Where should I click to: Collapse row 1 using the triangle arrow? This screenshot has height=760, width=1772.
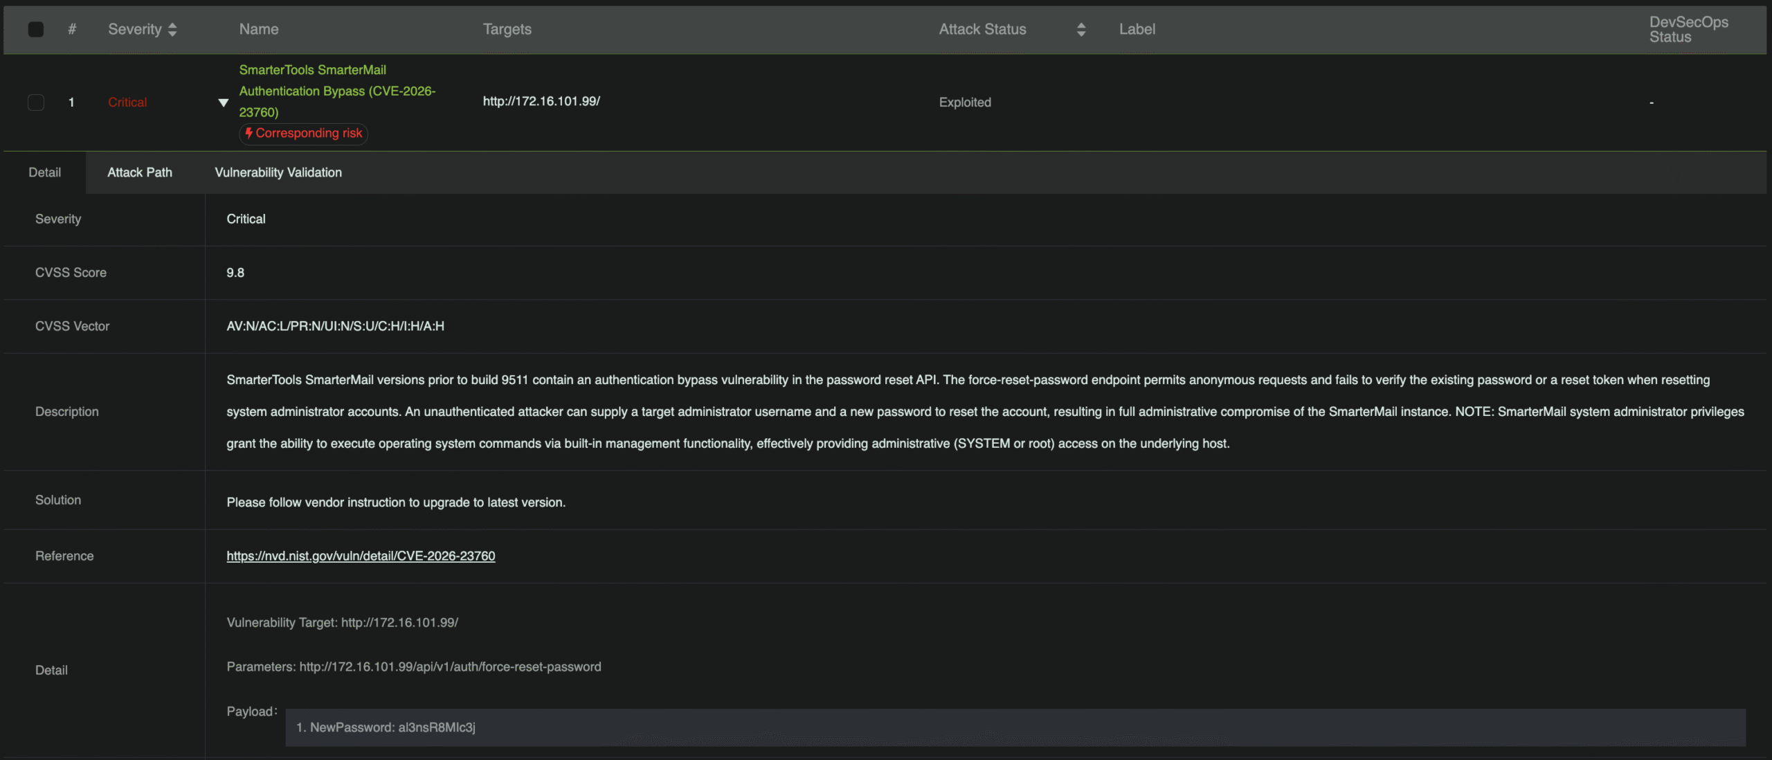coord(223,102)
